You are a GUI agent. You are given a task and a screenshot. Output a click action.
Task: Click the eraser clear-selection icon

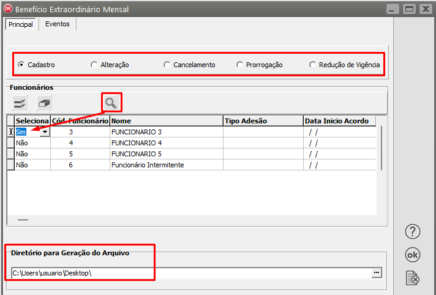click(44, 103)
